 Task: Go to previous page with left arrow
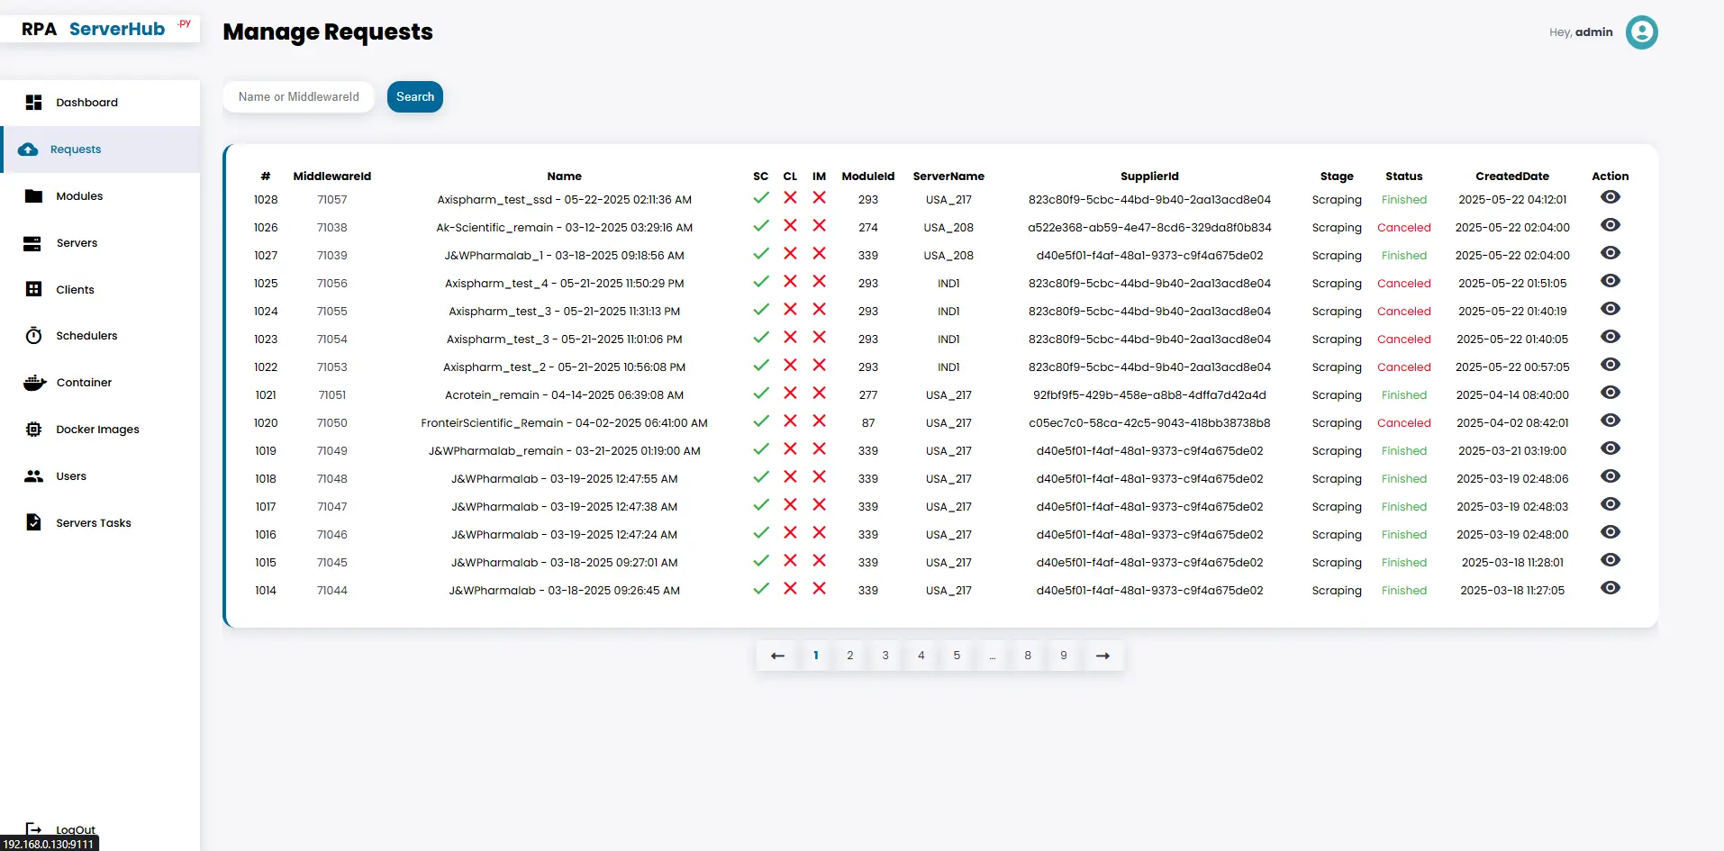click(x=777, y=656)
